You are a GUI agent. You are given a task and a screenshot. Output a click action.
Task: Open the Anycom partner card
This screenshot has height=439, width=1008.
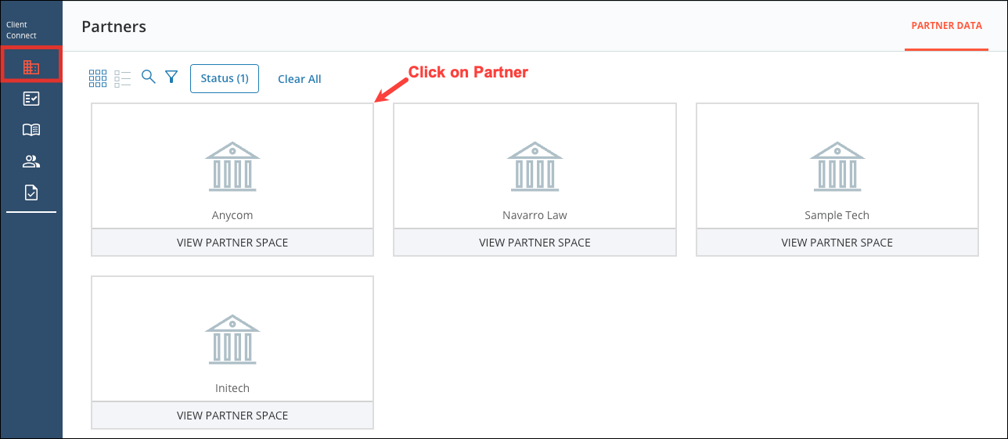232,166
